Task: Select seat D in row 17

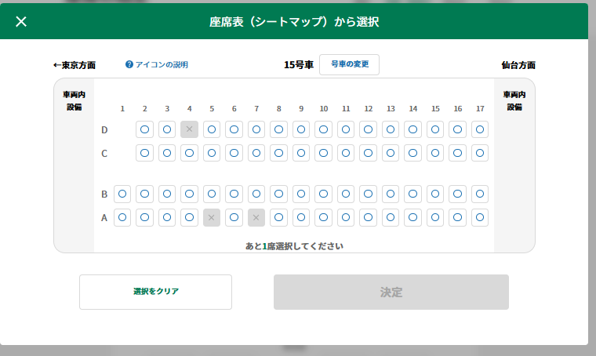Action: (480, 129)
